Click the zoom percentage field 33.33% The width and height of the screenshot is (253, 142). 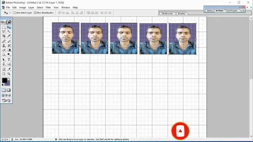5,139
